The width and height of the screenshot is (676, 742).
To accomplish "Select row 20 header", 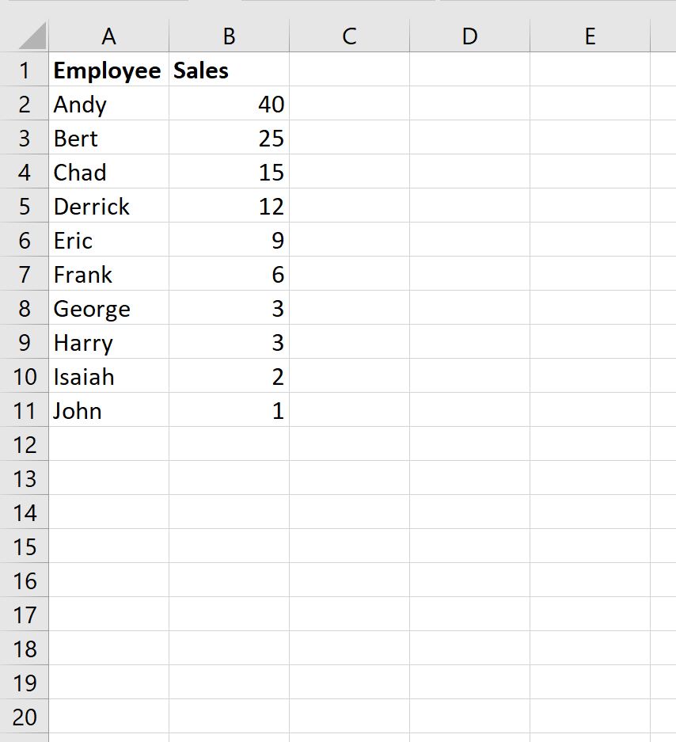I will [x=24, y=717].
